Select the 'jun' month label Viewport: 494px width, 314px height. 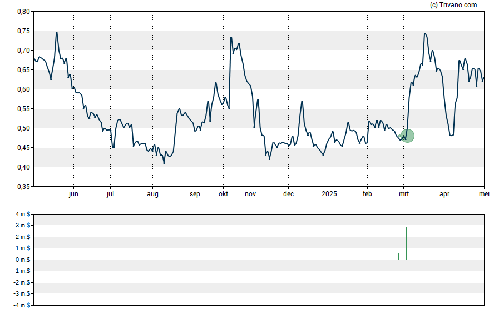[x=73, y=194]
